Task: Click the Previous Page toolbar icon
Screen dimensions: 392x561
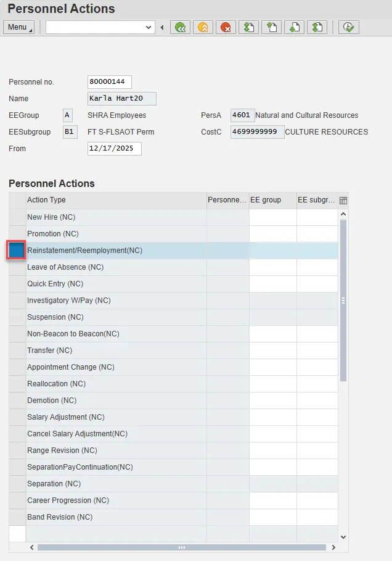Action: click(271, 27)
